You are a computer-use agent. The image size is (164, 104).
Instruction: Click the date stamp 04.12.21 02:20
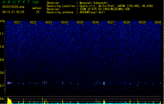pos(13,12)
